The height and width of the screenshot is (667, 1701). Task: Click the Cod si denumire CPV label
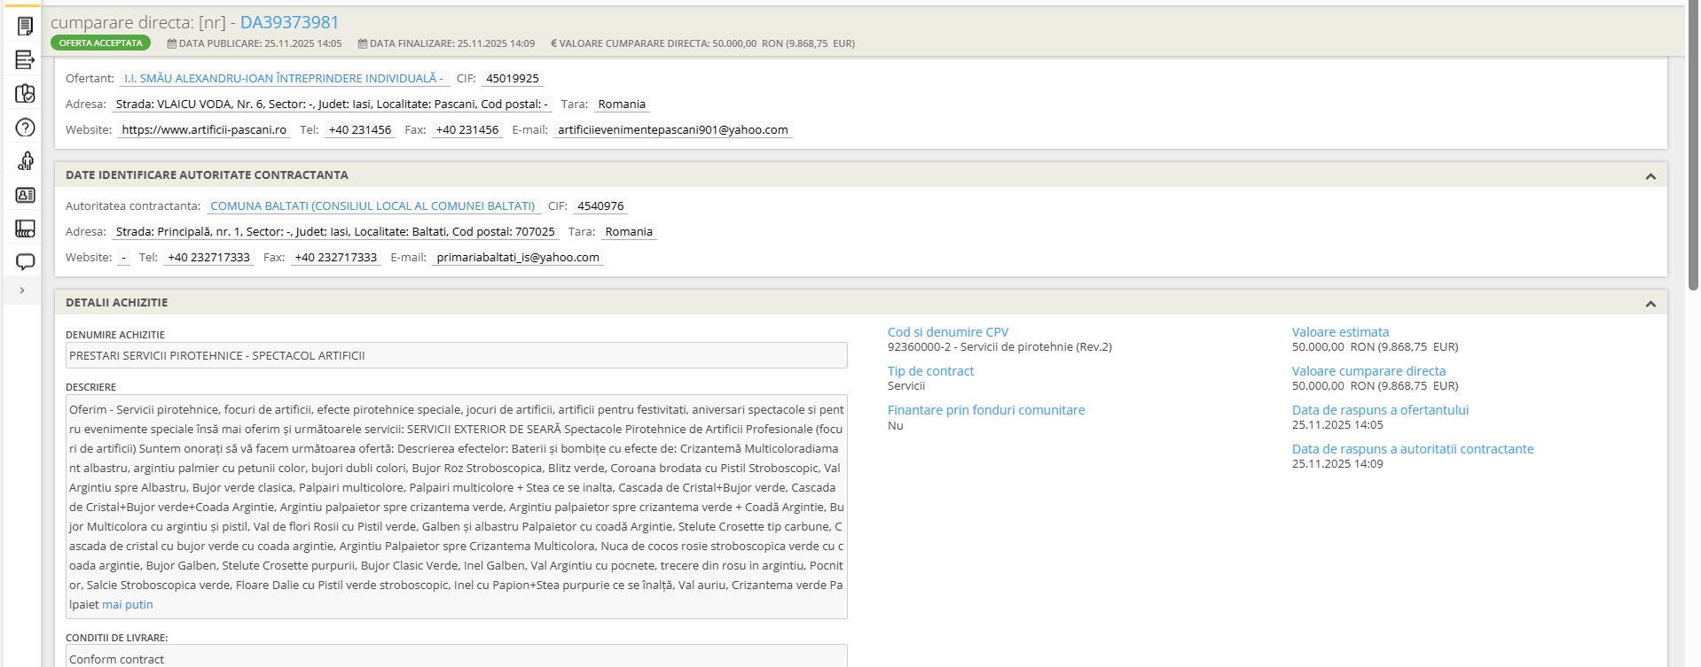pyautogui.click(x=947, y=332)
